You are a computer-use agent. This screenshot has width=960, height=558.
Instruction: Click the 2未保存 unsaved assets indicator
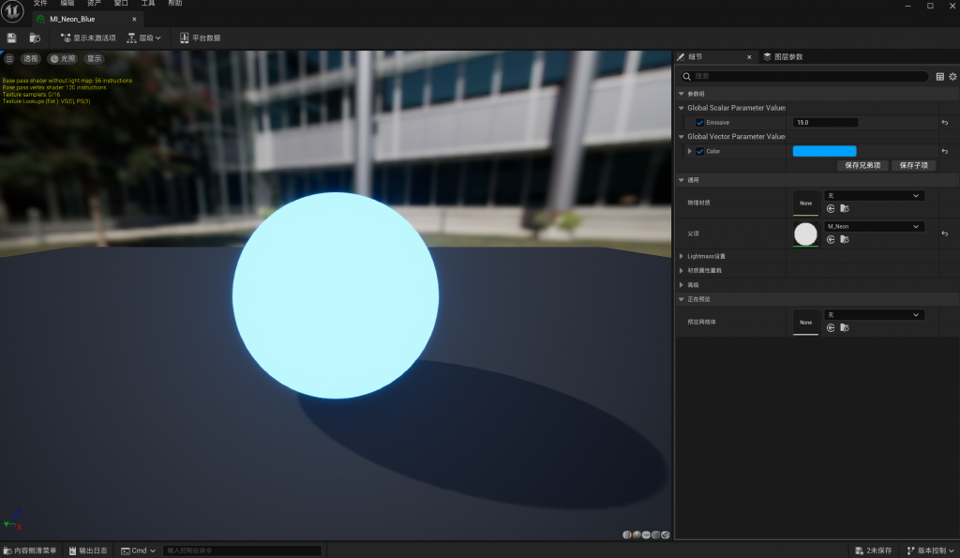[873, 550]
